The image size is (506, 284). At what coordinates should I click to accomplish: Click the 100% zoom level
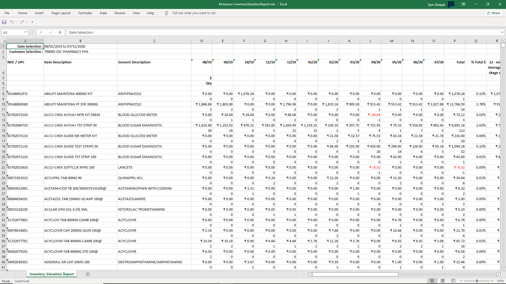pyautogui.click(x=500, y=281)
